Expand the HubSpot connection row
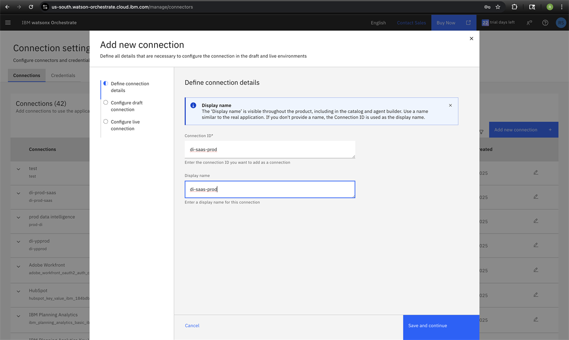Screen dimensions: 569x340 [18, 291]
